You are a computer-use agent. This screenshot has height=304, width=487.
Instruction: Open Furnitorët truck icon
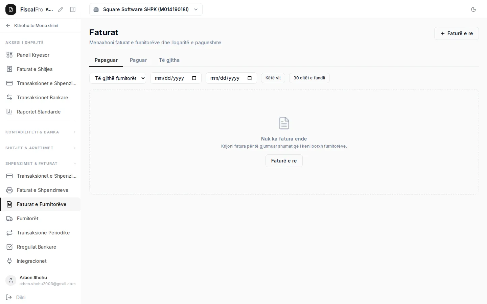click(9, 218)
